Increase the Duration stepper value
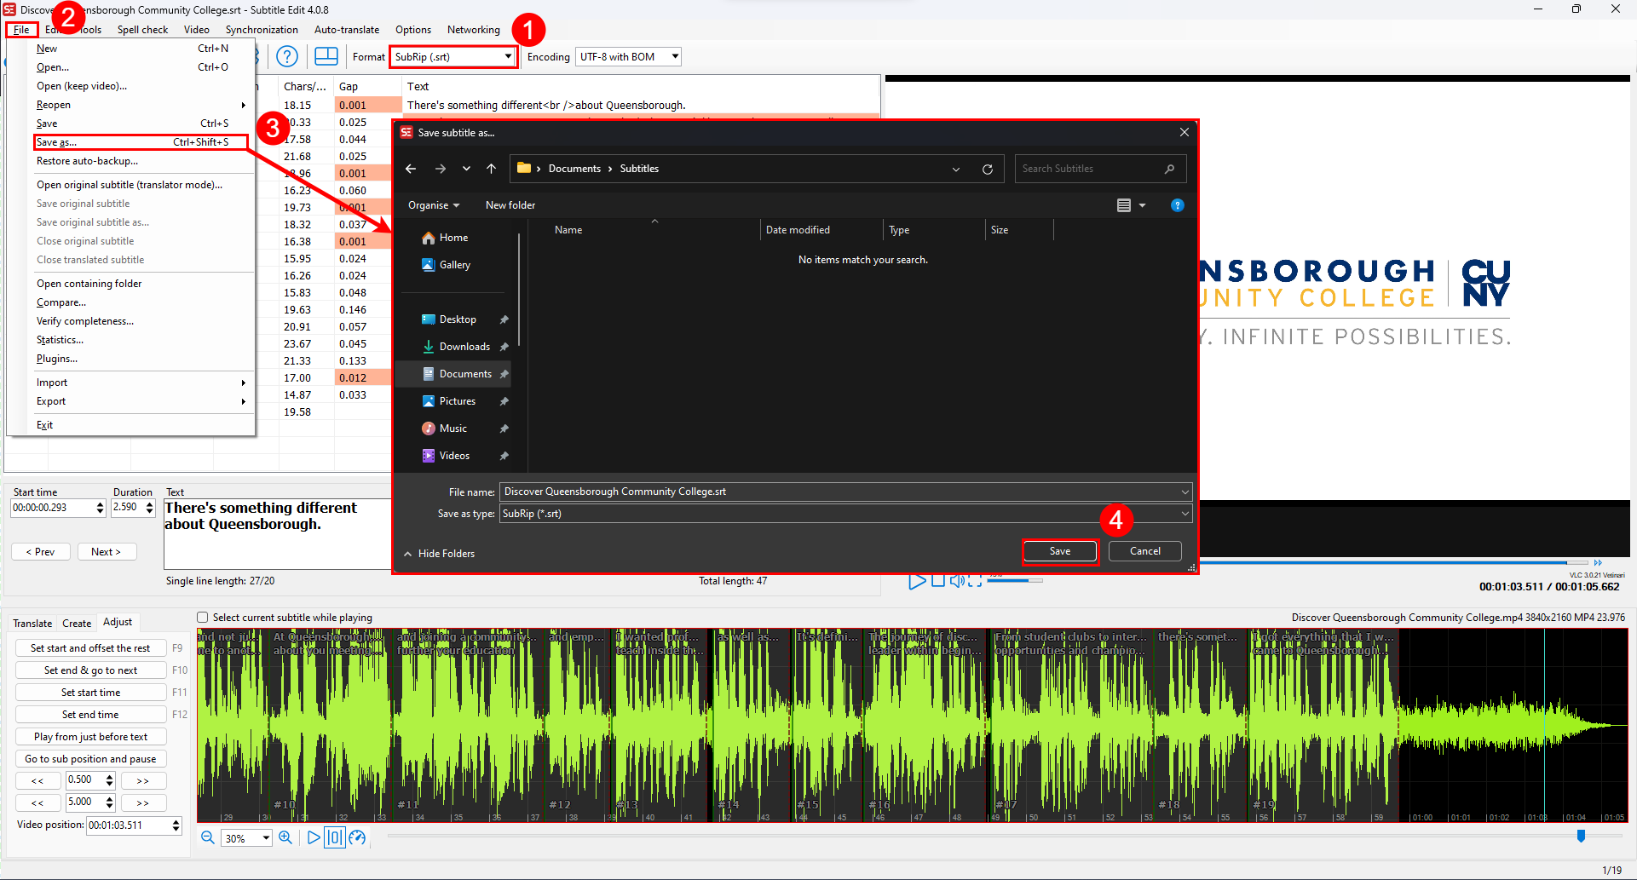 [x=150, y=503]
